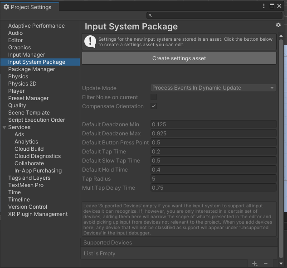287x268 pixels.
Task: Open the Player settings
Action: [x=16, y=91]
